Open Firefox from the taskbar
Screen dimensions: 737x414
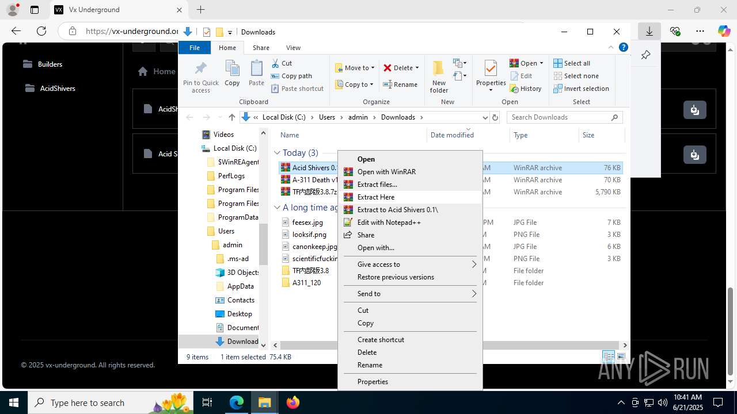(293, 402)
